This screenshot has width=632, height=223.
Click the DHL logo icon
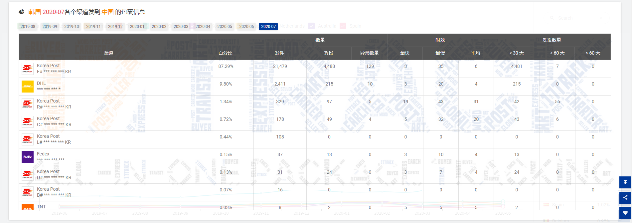(28, 87)
